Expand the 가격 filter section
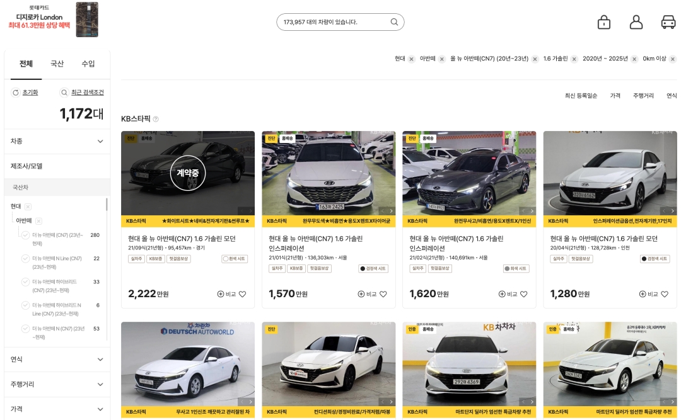681x420 pixels. (x=57, y=409)
